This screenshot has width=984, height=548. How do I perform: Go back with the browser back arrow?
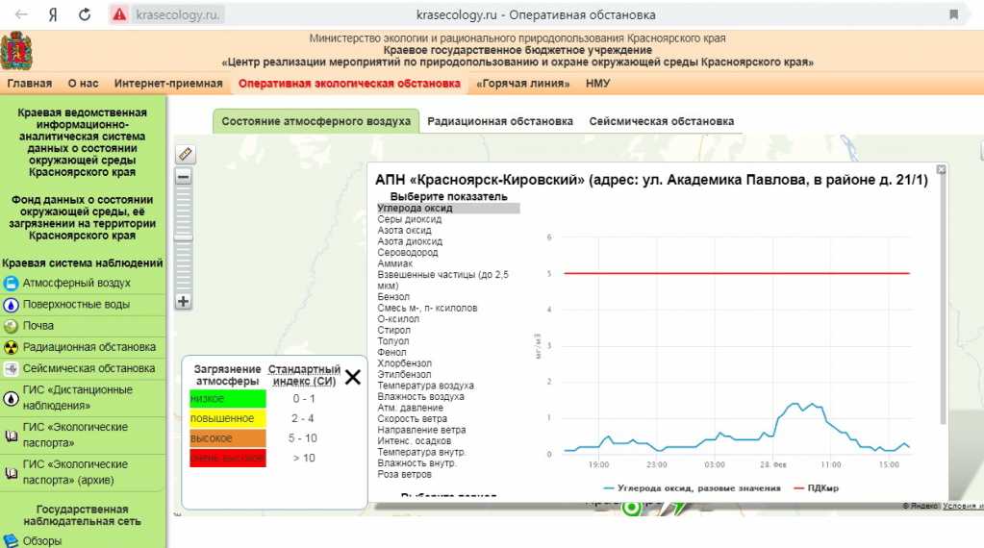coord(21,14)
